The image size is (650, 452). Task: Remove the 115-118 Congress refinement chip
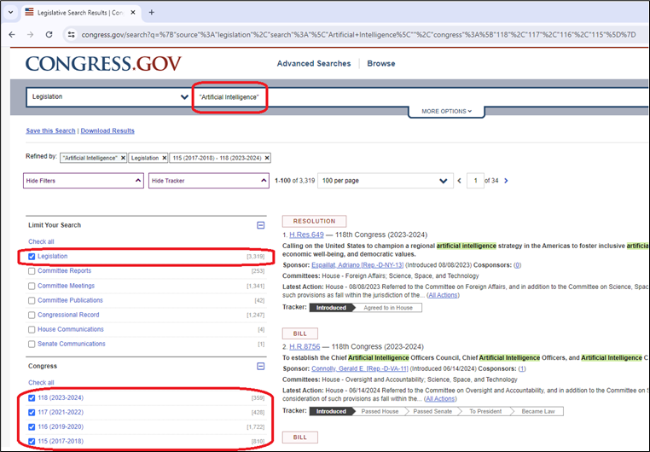pyautogui.click(x=267, y=158)
